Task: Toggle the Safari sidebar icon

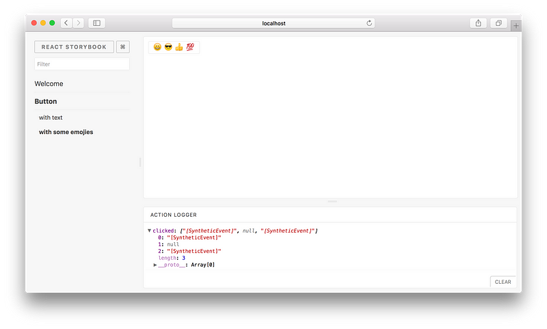Action: tap(96, 23)
